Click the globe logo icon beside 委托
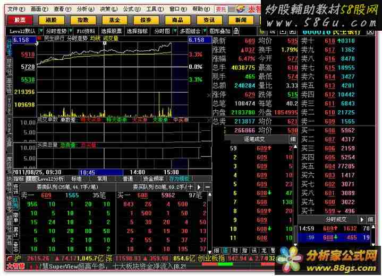 241,10
